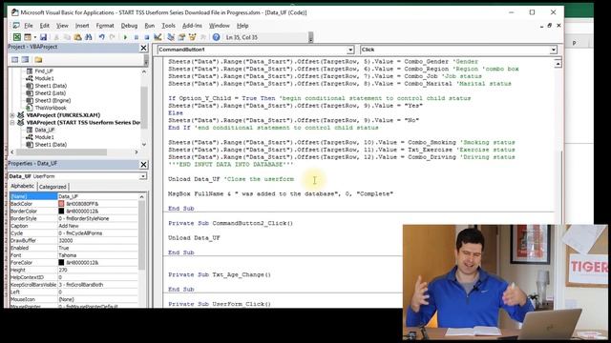The image size is (611, 343).
Task: Run the macro with the green play icon
Action: [x=125, y=37]
